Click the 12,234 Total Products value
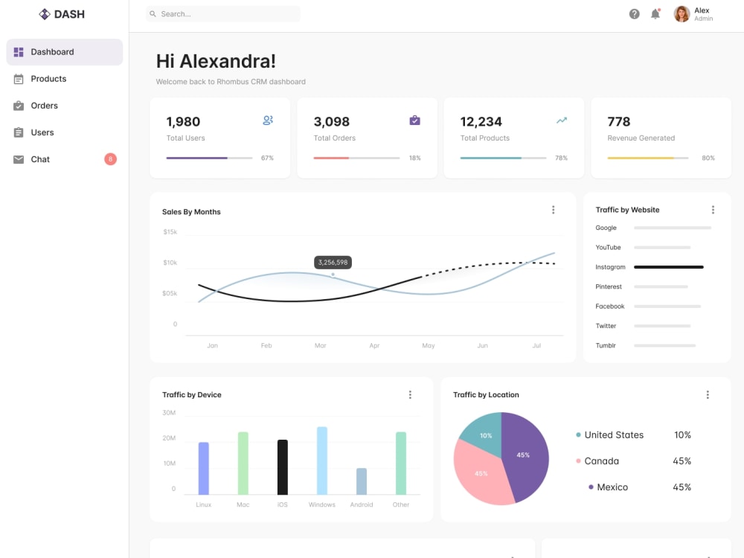The image size is (744, 558). pyautogui.click(x=481, y=122)
